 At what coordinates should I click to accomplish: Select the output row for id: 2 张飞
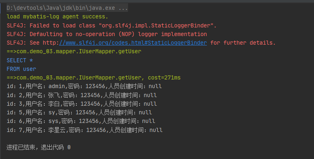coord(82,95)
